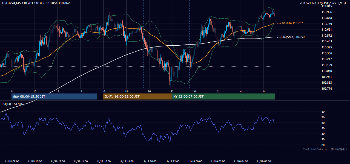Click the USDJPY#,M5 chart title text
Image resolution: width=350 pixels, height=164 pixels.
click(36, 3)
